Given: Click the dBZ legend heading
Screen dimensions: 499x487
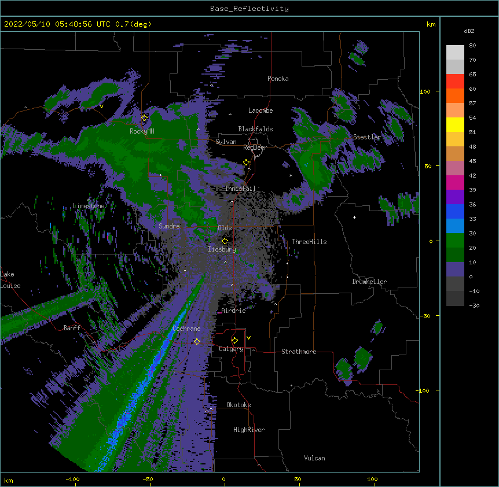Looking at the screenshot, I should pos(469,31).
